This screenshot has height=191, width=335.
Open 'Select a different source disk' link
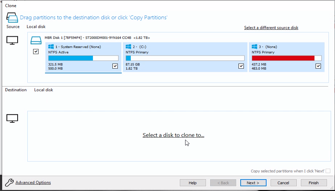(271, 28)
